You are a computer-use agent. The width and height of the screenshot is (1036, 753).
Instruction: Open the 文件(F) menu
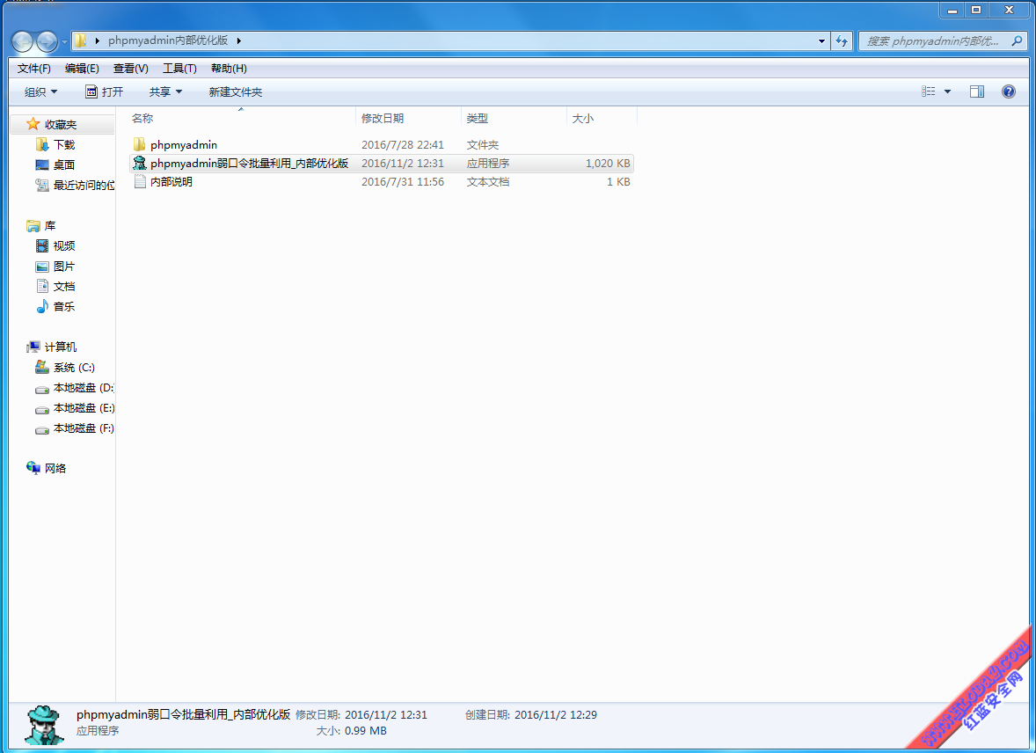tap(33, 69)
